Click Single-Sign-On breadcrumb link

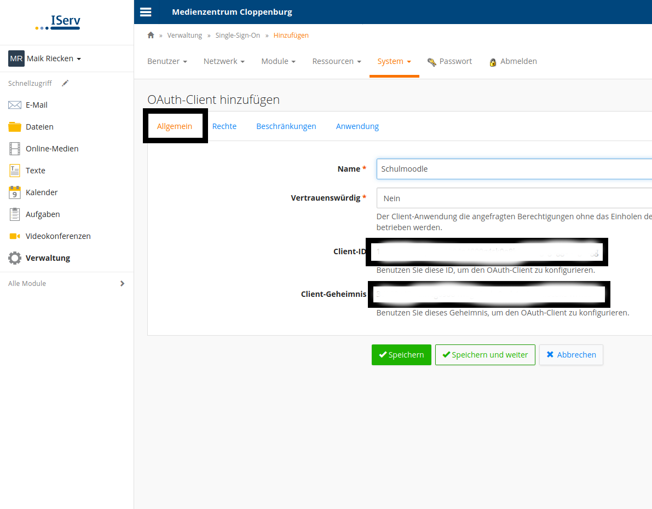pos(238,35)
